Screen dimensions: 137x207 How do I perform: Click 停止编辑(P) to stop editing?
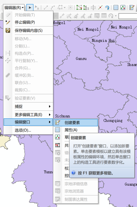click(28, 22)
